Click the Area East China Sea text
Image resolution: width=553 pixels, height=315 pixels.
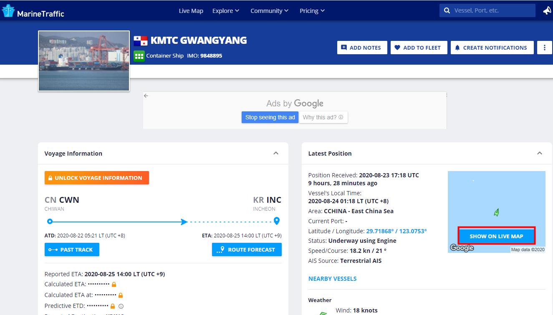(x=359, y=211)
